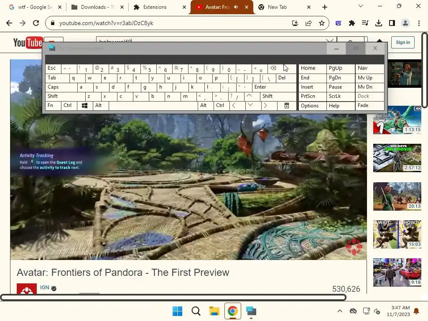Screen dimensions: 428x321
Task: Open the 1:13:15 Avatar video thumbnail
Action: [x=397, y=120]
